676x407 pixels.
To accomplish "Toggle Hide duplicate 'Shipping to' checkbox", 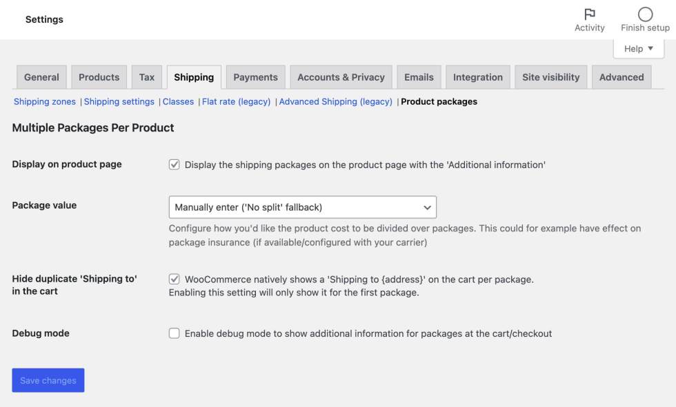I will [x=175, y=280].
